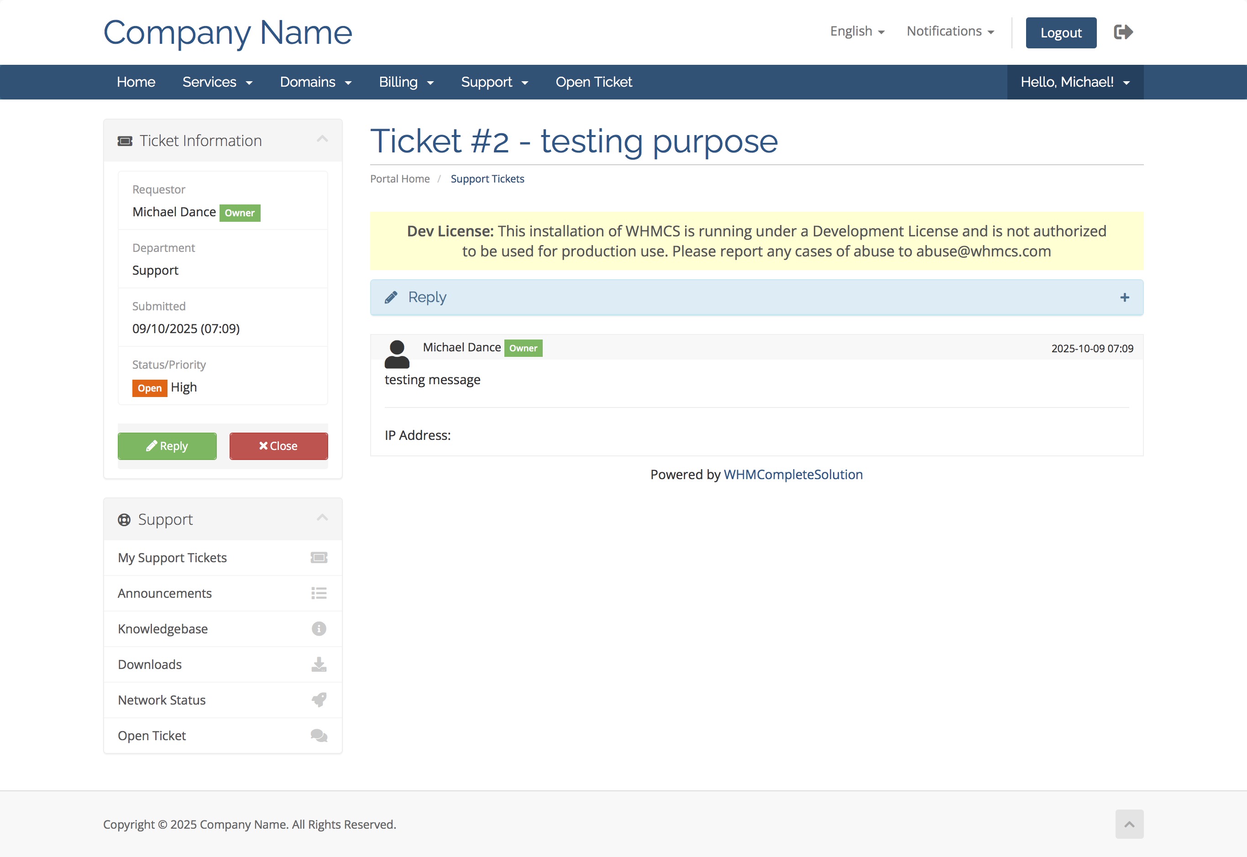The height and width of the screenshot is (857, 1247).
Task: Open the Notifications dropdown
Action: point(949,31)
